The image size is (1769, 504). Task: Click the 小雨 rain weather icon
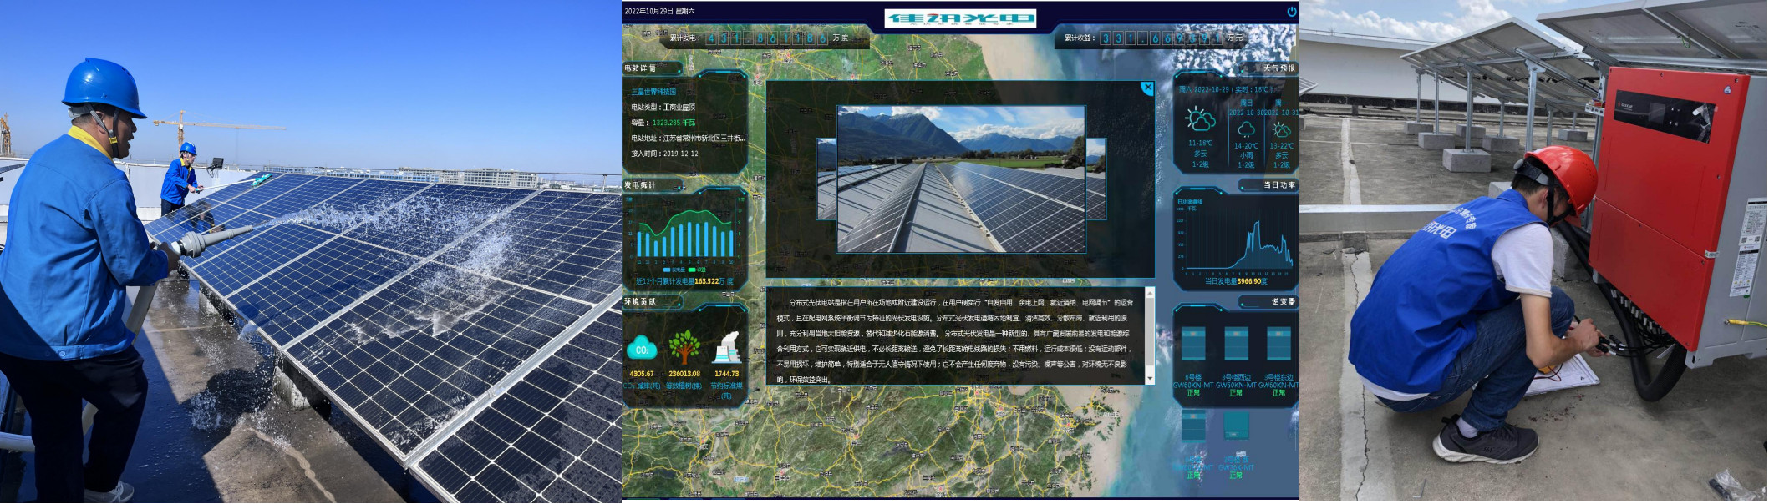coord(1246,129)
